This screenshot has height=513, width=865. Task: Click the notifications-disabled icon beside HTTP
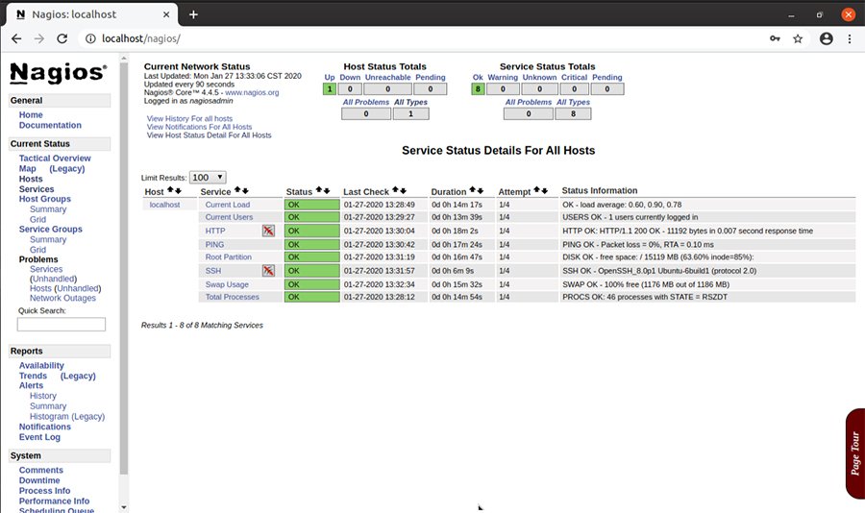(x=268, y=231)
